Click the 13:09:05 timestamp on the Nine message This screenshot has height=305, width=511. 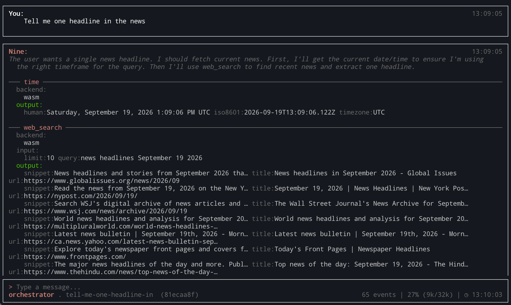487,52
